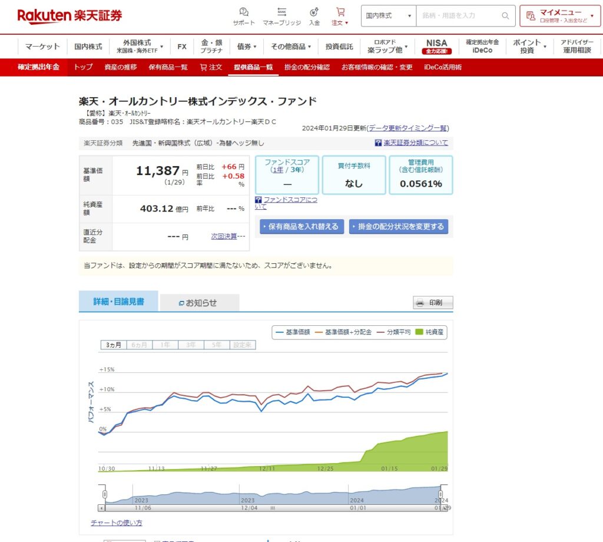The image size is (603, 542).
Task: Open the 次回決算 link
Action: click(224, 236)
